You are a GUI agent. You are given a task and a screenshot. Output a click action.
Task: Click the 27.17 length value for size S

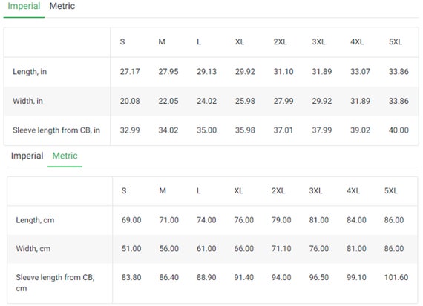tap(130, 72)
